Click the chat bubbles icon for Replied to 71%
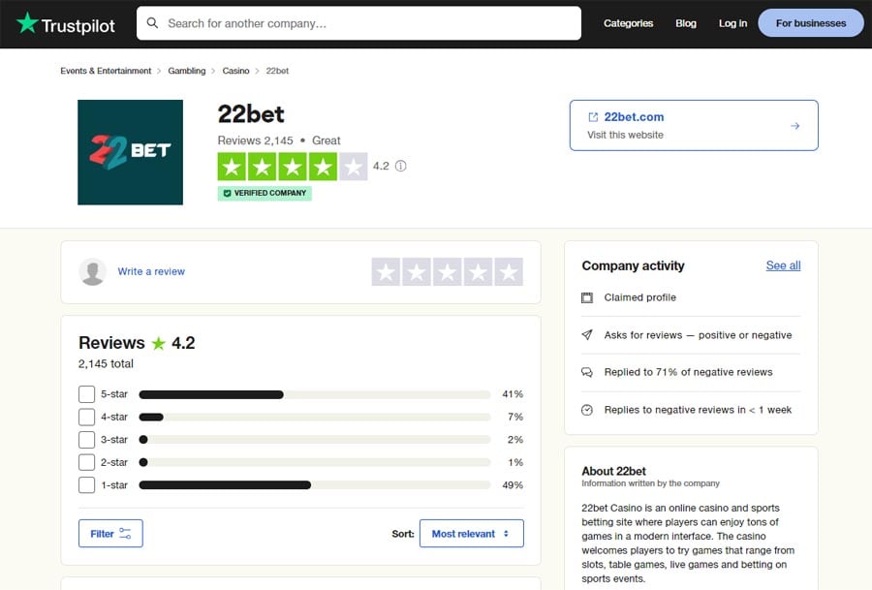The width and height of the screenshot is (872, 590). click(x=587, y=372)
